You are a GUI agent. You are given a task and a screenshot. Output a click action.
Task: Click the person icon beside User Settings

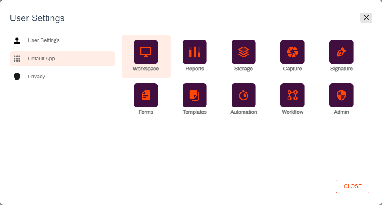click(x=17, y=40)
